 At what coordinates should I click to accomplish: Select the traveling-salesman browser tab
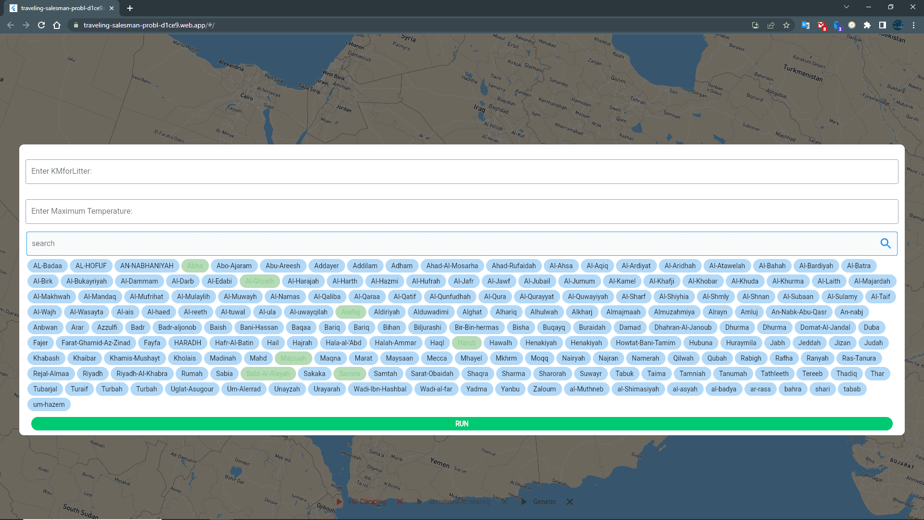63,8
